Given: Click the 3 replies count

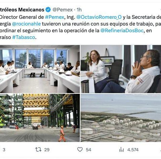Looking at the screenshot, I should tap(4, 150).
